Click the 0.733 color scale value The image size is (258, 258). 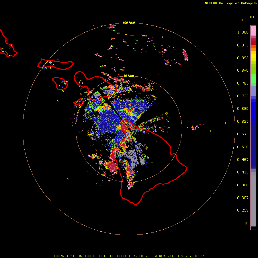tap(243, 96)
